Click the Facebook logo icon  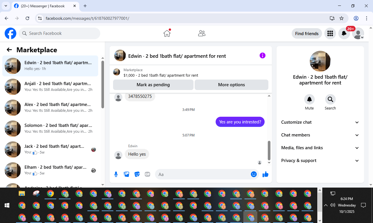coord(10,33)
